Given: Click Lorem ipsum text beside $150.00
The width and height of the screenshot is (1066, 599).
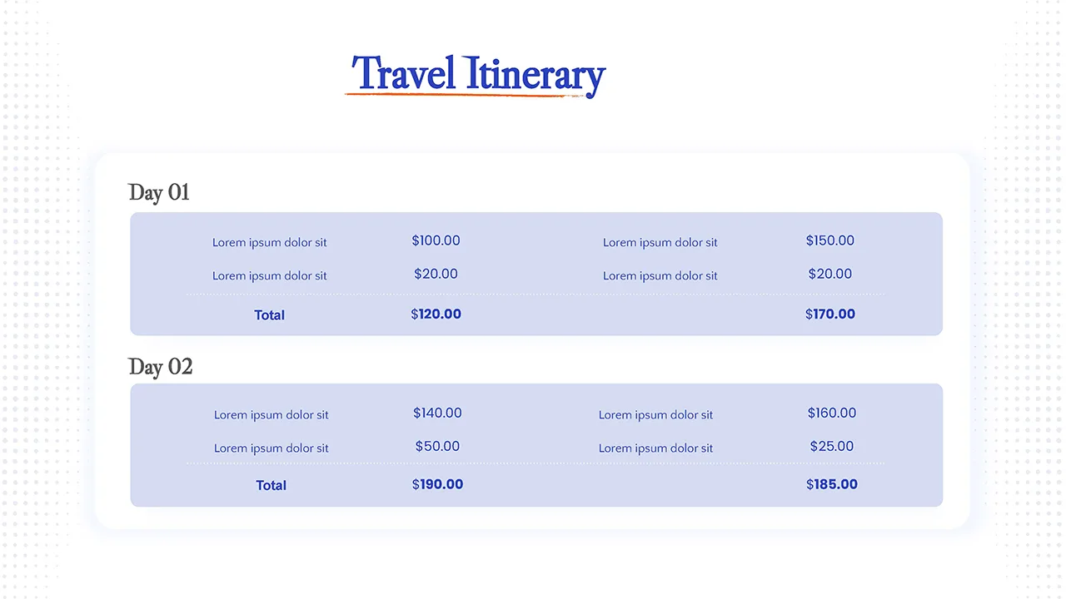Looking at the screenshot, I should pyautogui.click(x=660, y=243).
